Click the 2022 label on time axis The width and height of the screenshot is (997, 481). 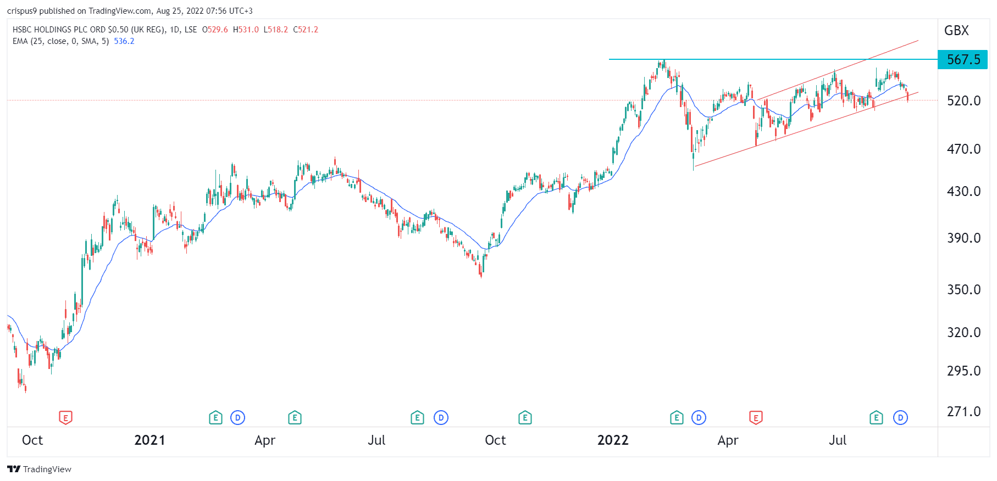tap(613, 440)
